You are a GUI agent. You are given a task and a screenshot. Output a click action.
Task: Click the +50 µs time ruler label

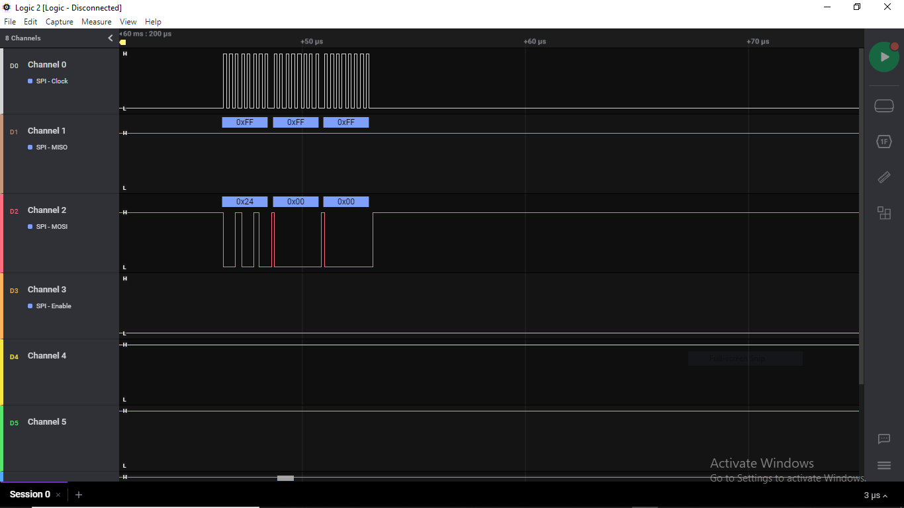point(312,42)
